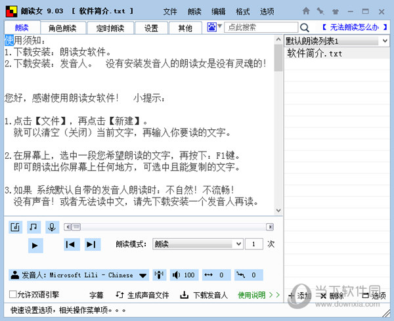The image size is (394, 321).
Task: Open the 朗读模式 combo box
Action: click(198, 244)
